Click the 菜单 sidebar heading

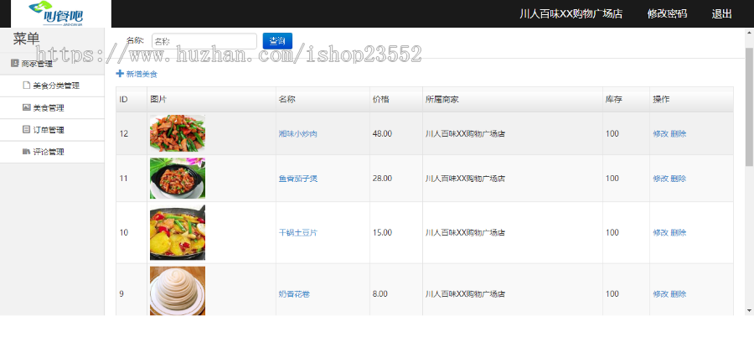click(x=27, y=39)
